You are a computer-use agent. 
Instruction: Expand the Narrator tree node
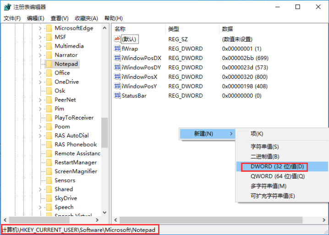[40, 55]
